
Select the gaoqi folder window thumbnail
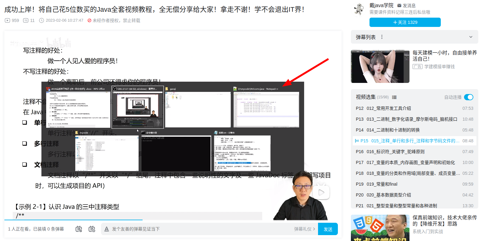tap(197, 107)
